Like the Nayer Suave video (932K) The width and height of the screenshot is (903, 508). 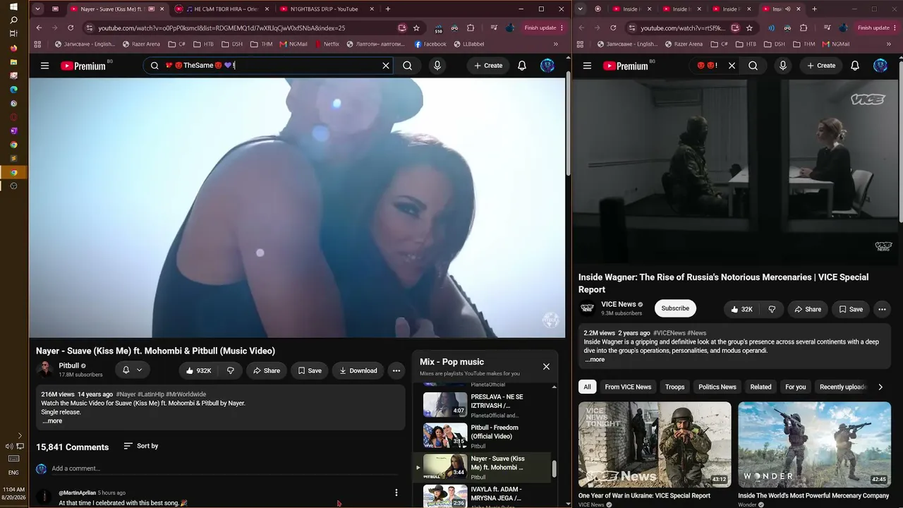point(198,370)
